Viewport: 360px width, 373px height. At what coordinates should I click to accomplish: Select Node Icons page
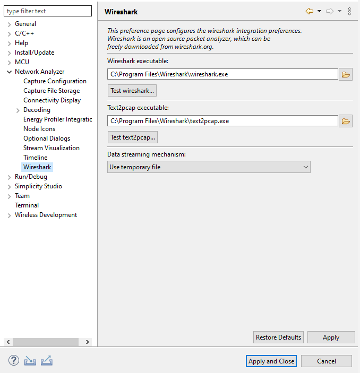coord(39,129)
